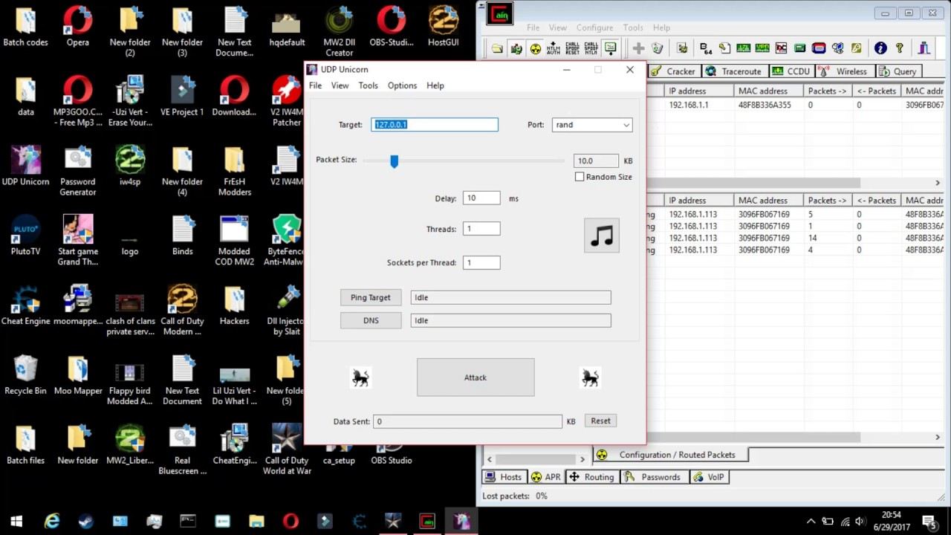Select the Hosts bottom tab in Cain
This screenshot has width=951, height=535.
[504, 477]
